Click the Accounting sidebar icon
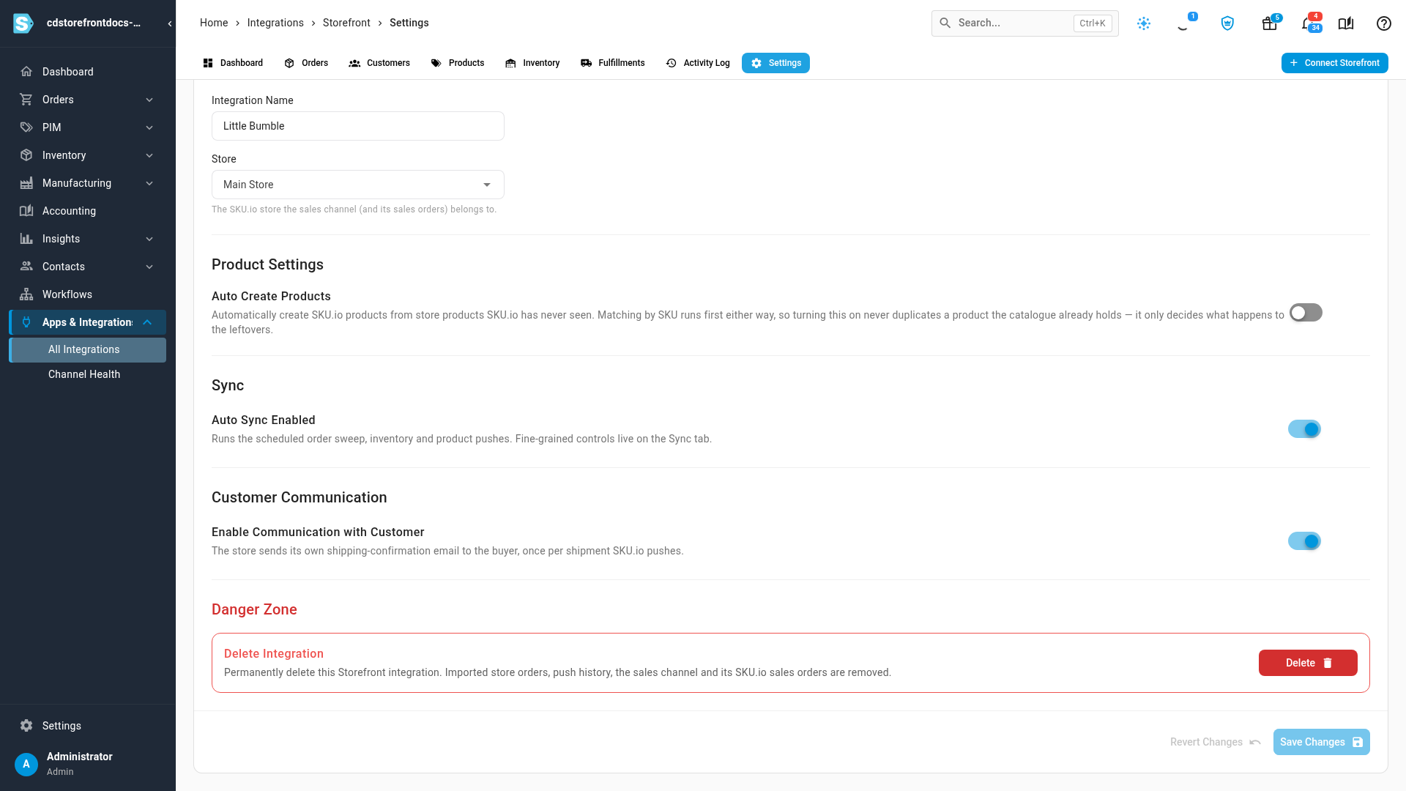Viewport: 1406px width, 791px height. click(26, 211)
